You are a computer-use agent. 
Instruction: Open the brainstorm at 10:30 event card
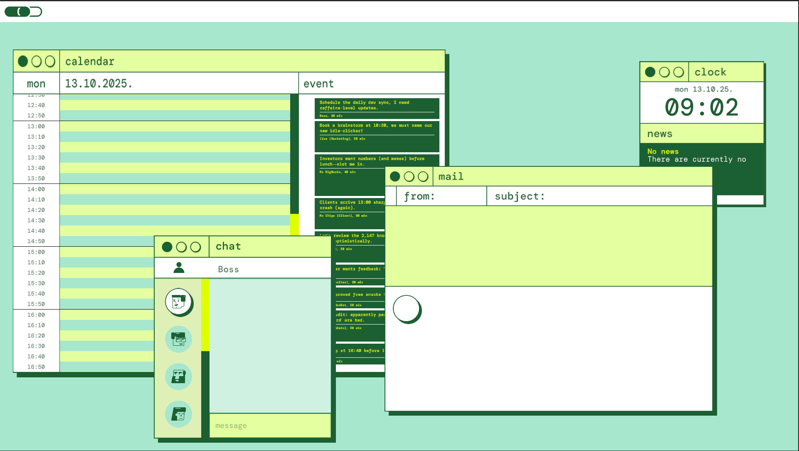click(x=377, y=136)
